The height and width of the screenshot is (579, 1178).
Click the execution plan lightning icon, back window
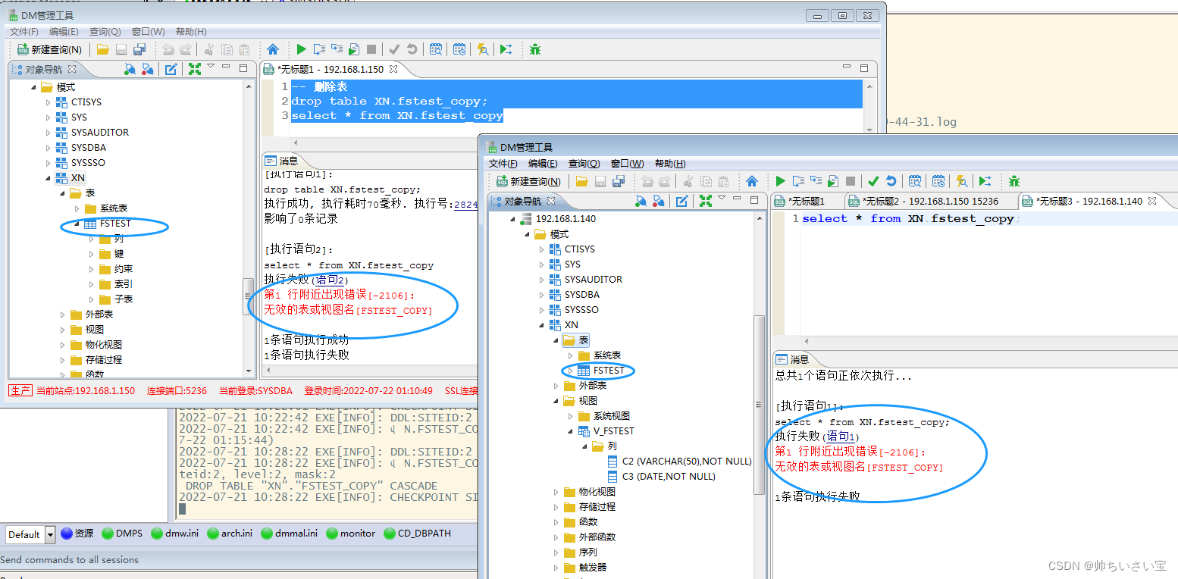[482, 49]
